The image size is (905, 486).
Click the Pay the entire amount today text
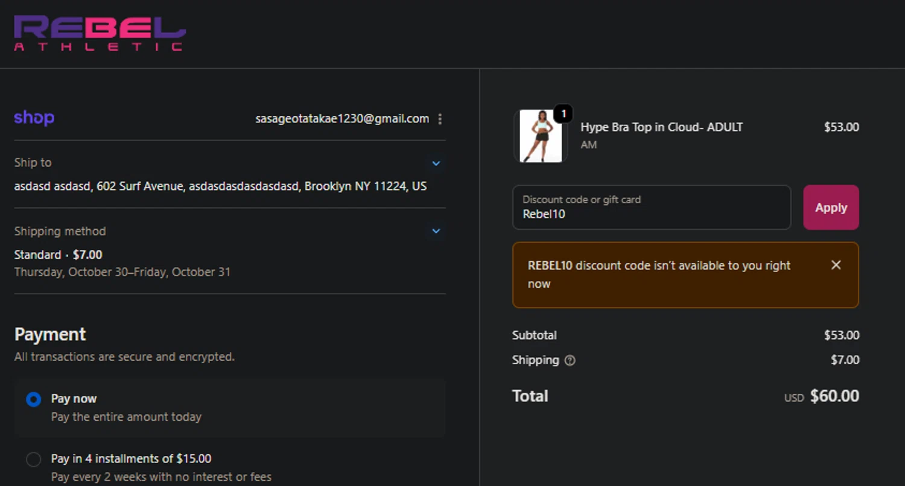(126, 417)
